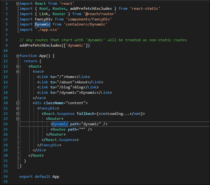Viewport: 210px width, 185px height.
Task: Click the closing </React.Suspense> tag
Action: [x=60, y=140]
